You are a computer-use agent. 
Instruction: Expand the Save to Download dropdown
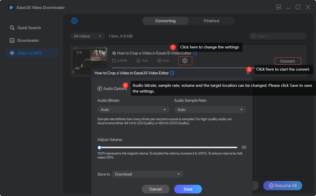click(x=148, y=174)
